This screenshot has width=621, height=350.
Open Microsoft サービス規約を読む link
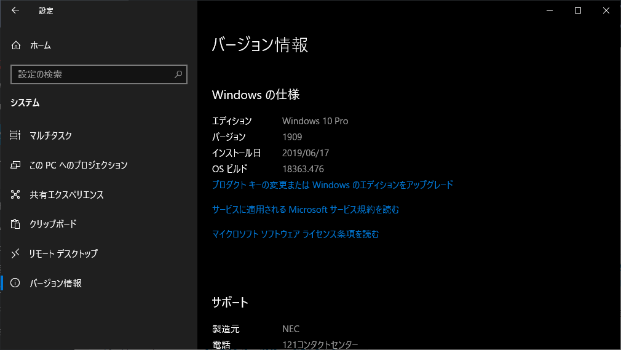coord(306,210)
